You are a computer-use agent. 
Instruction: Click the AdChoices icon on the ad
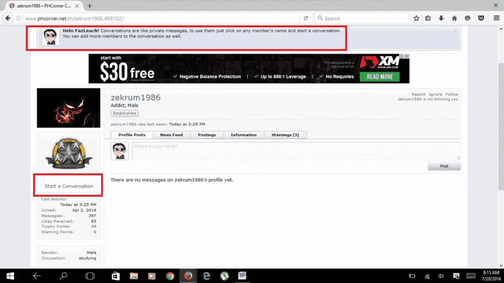coord(402,56)
